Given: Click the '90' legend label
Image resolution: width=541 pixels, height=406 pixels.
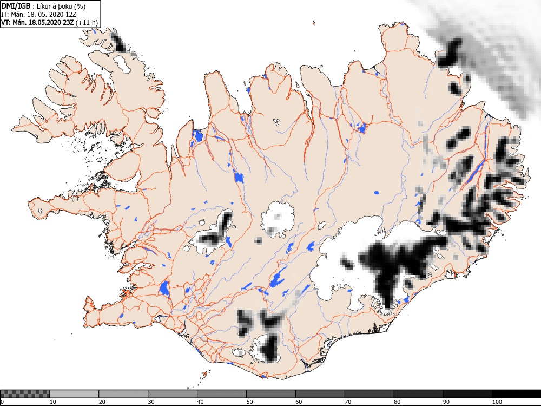Looking at the screenshot, I should coord(446,402).
